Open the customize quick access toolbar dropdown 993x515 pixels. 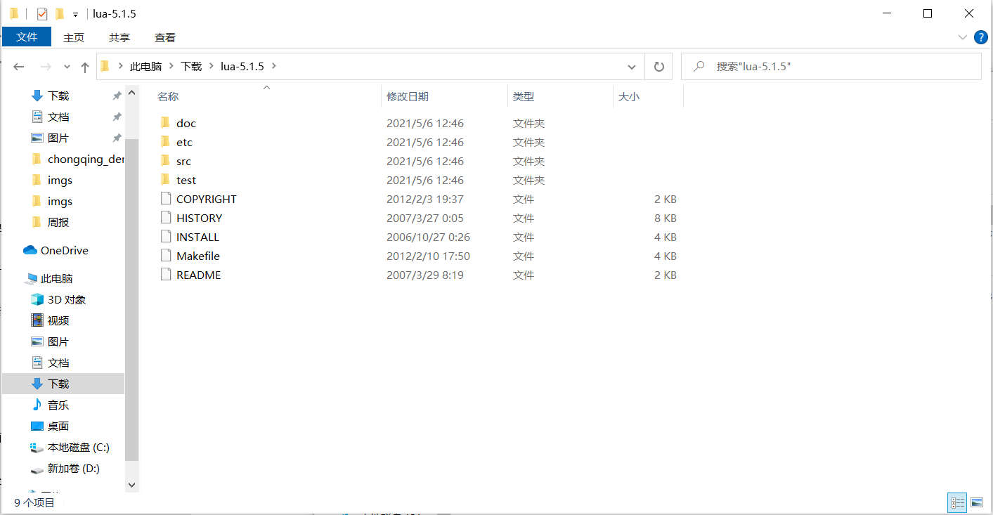(x=74, y=13)
